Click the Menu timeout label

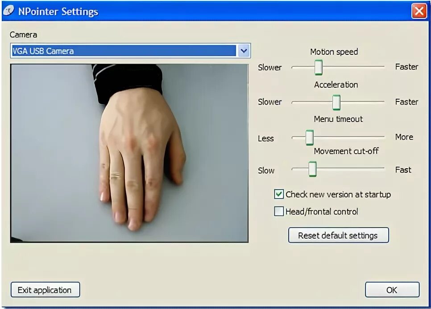(x=338, y=119)
